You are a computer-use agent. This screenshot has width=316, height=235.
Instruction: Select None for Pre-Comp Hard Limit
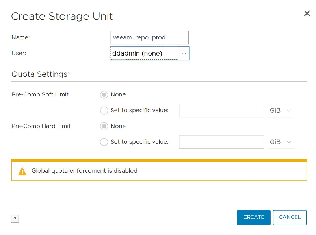pyautogui.click(x=104, y=126)
